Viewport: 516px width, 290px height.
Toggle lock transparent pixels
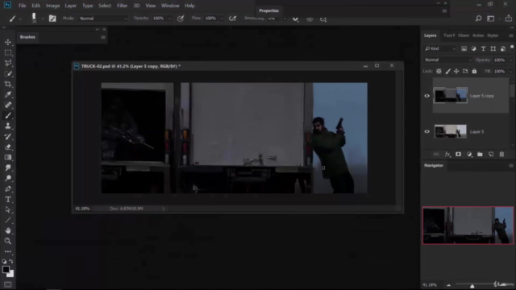click(x=439, y=72)
